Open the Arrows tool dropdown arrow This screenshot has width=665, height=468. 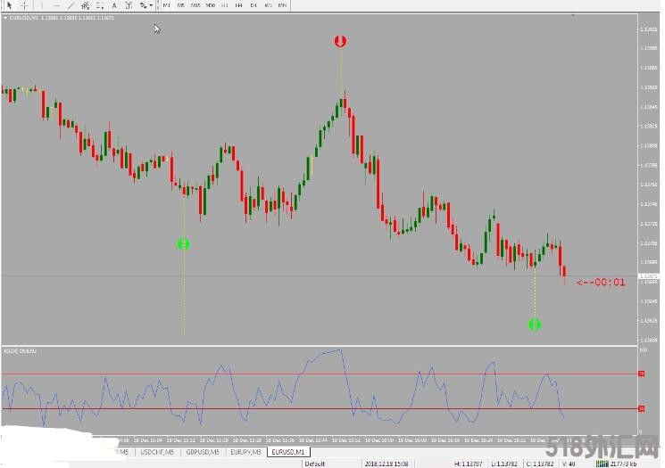click(151, 5)
